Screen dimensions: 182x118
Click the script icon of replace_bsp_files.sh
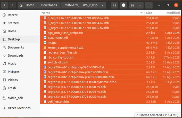pos(45,52)
